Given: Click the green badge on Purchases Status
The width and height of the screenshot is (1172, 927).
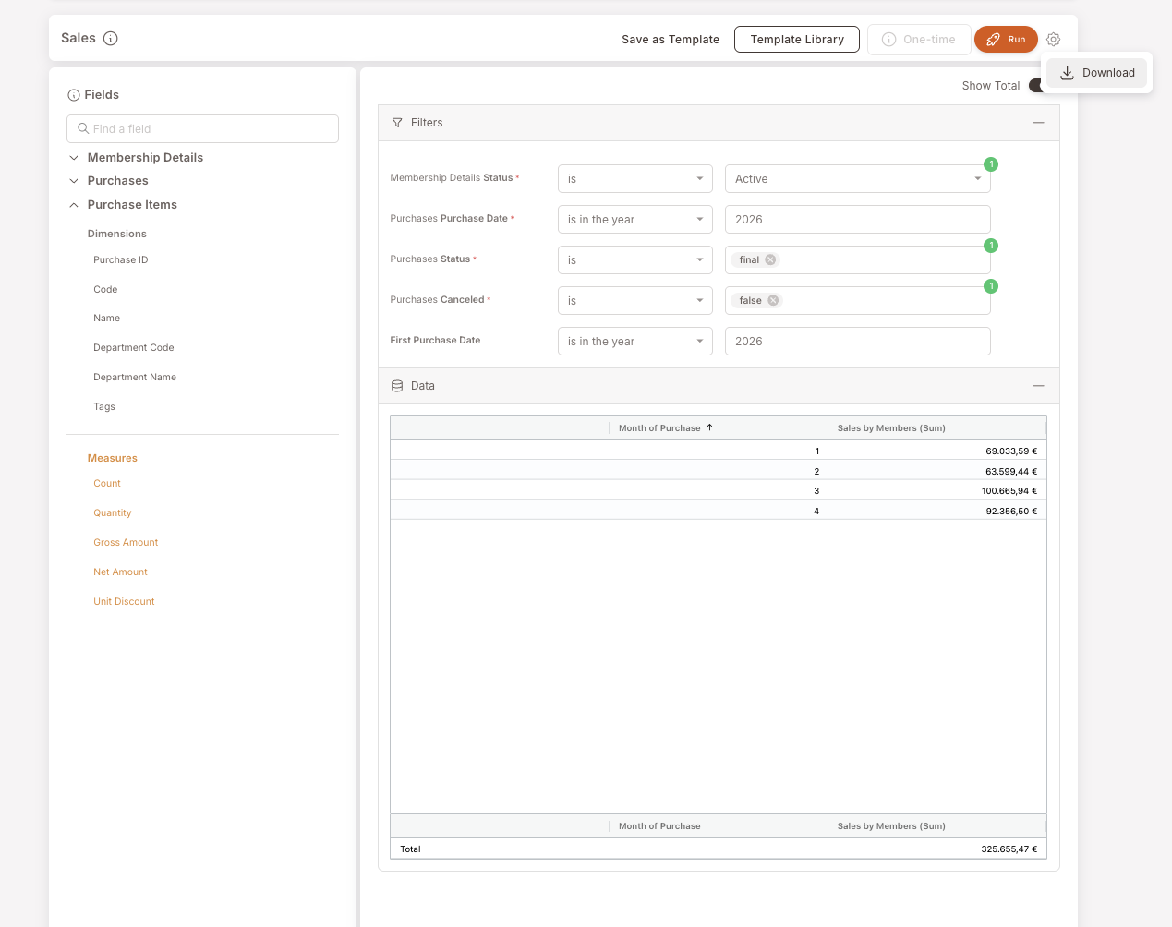Looking at the screenshot, I should click(x=991, y=246).
